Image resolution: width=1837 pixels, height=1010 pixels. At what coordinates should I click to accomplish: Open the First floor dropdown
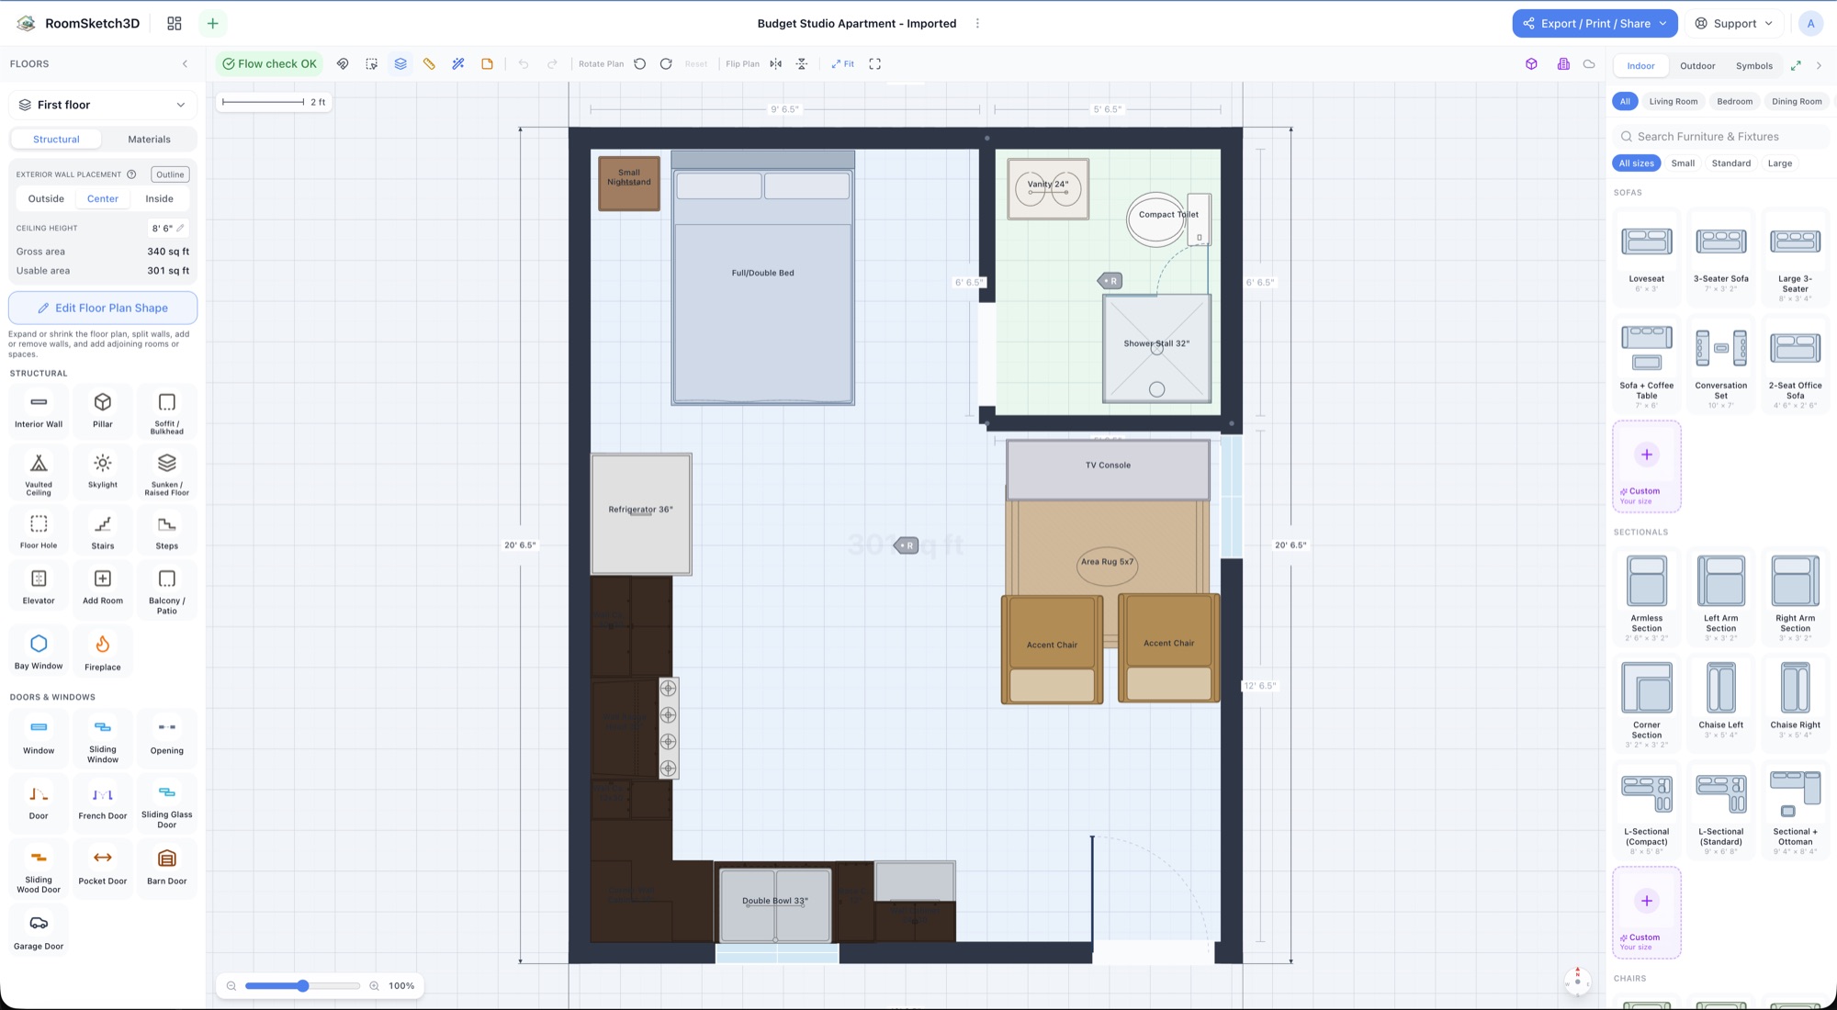[103, 105]
